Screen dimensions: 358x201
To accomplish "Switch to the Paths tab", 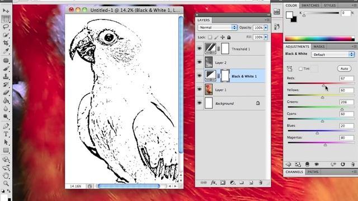I will pyautogui.click(x=313, y=172).
